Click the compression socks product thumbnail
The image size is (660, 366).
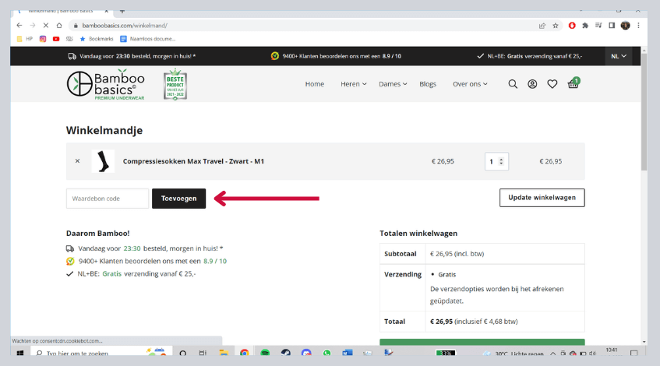pyautogui.click(x=103, y=161)
